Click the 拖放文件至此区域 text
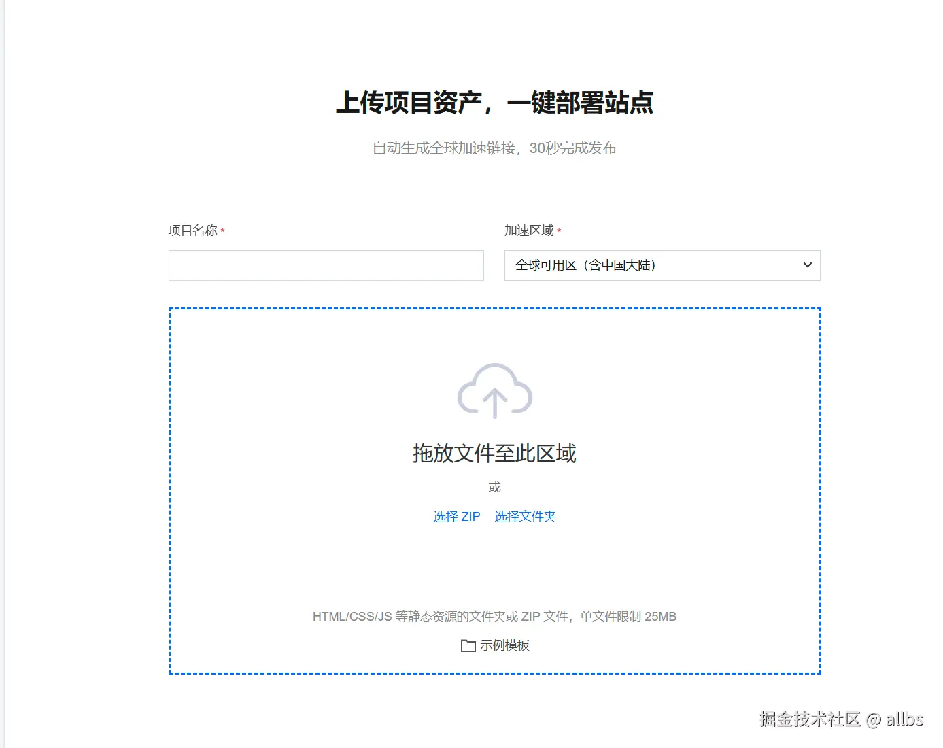This screenshot has height=748, width=943. point(494,454)
